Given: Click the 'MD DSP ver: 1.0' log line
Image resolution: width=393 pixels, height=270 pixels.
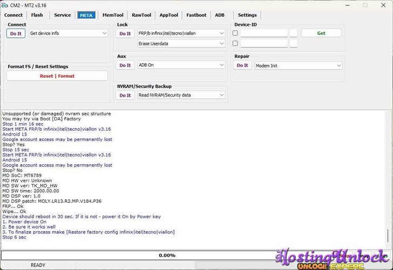Looking at the screenshot, I should pyautogui.click(x=21, y=196).
